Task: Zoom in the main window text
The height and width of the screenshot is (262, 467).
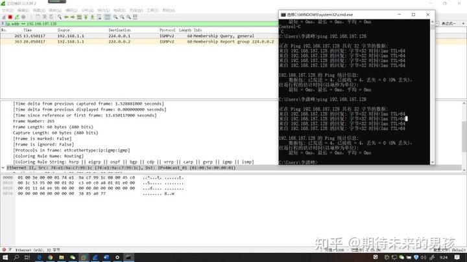Action: [x=115, y=17]
